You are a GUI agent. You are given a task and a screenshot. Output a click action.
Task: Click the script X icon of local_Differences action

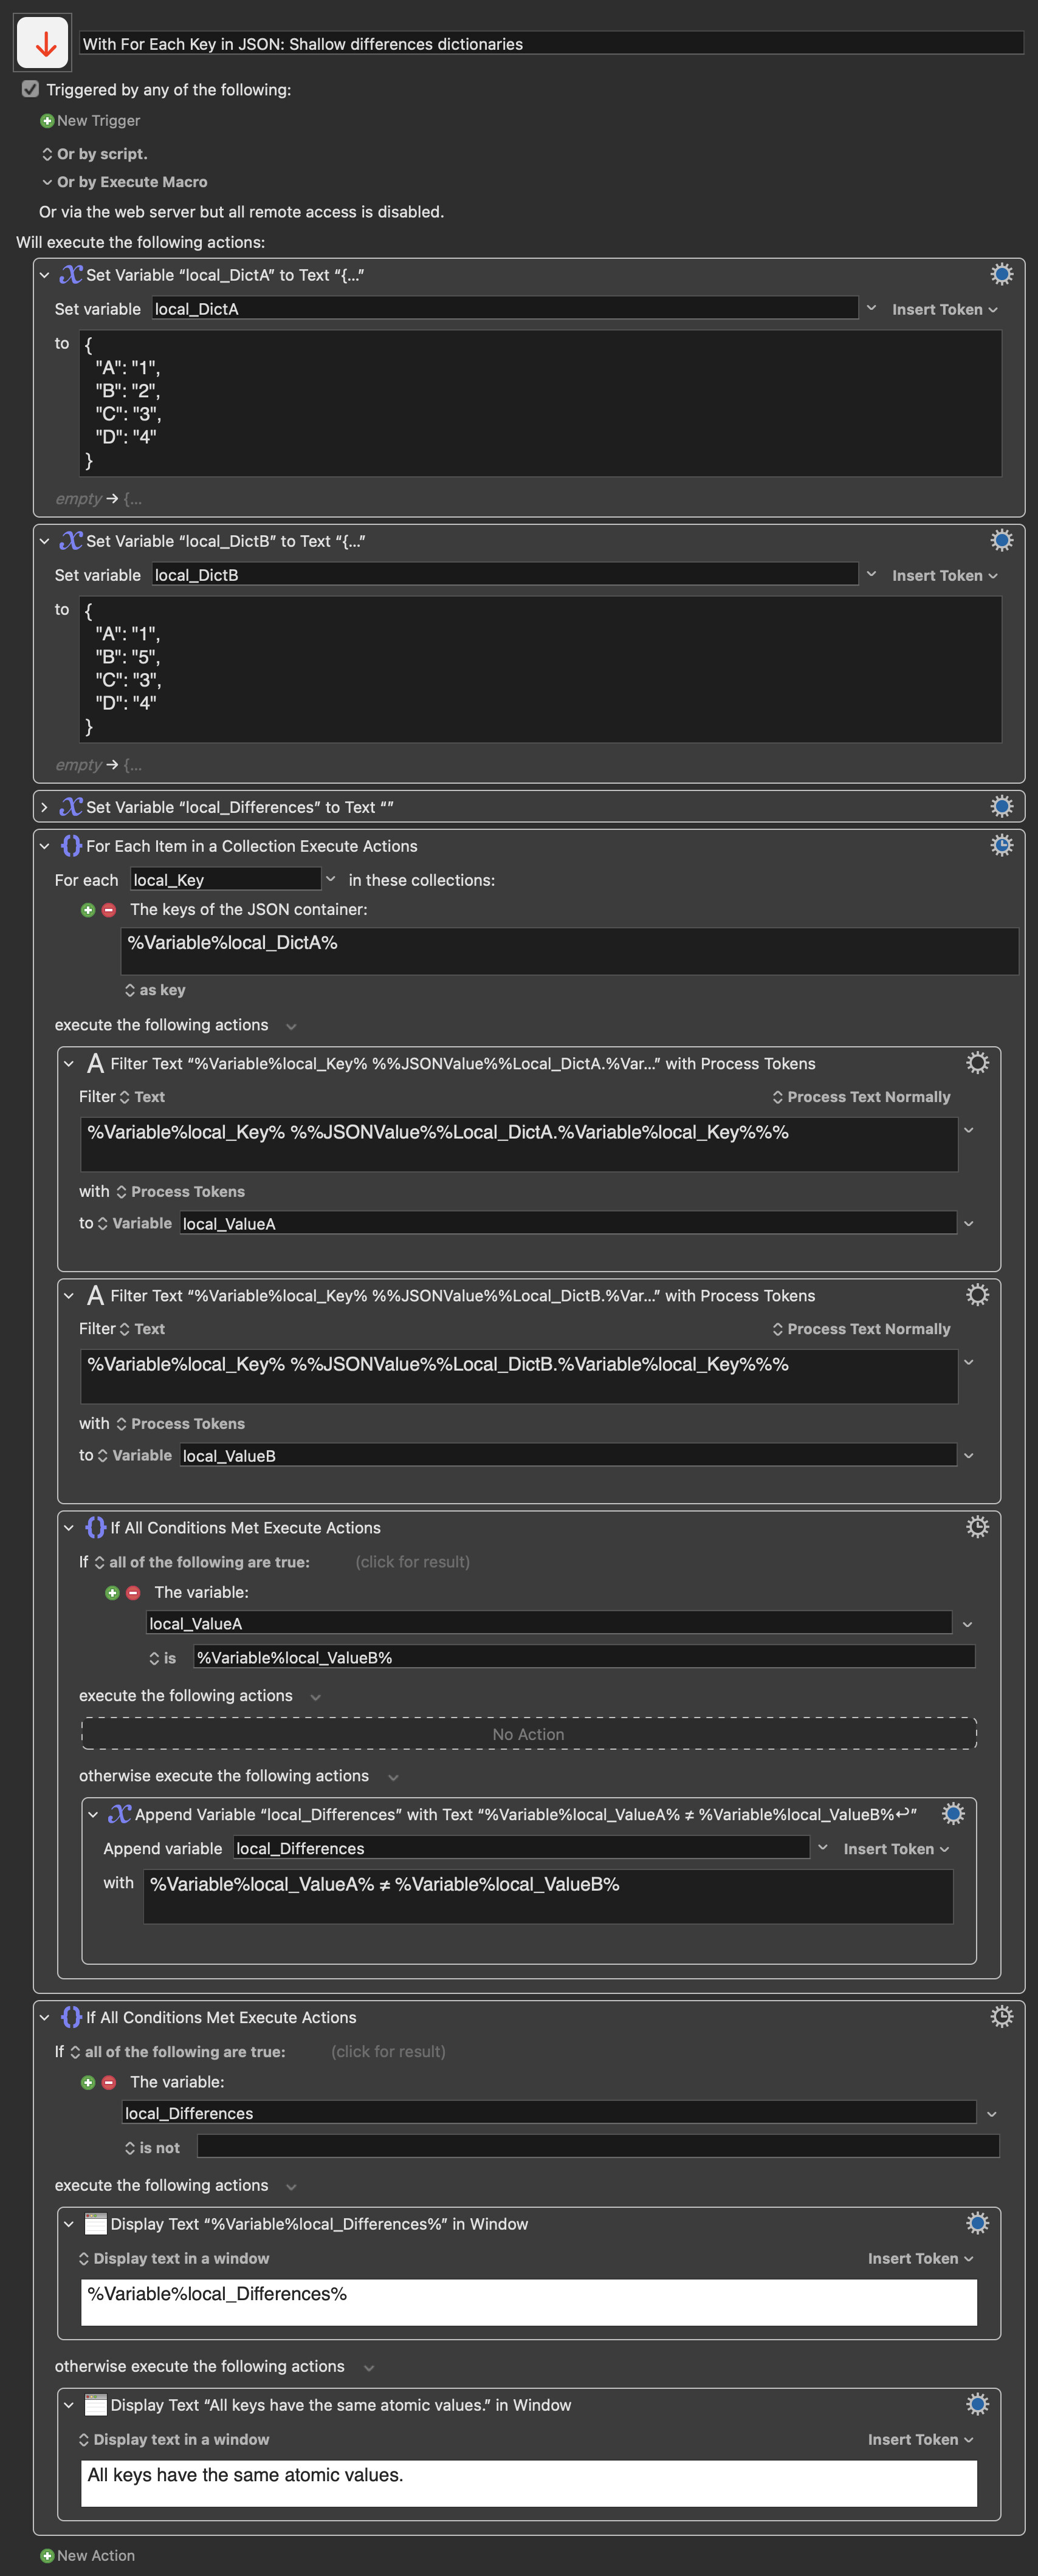71,806
